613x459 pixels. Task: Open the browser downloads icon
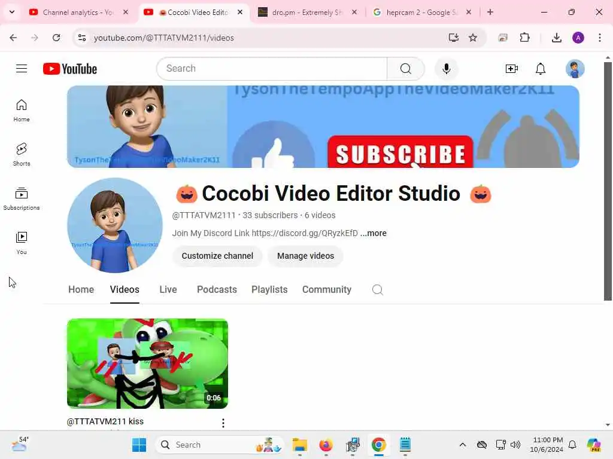click(556, 38)
